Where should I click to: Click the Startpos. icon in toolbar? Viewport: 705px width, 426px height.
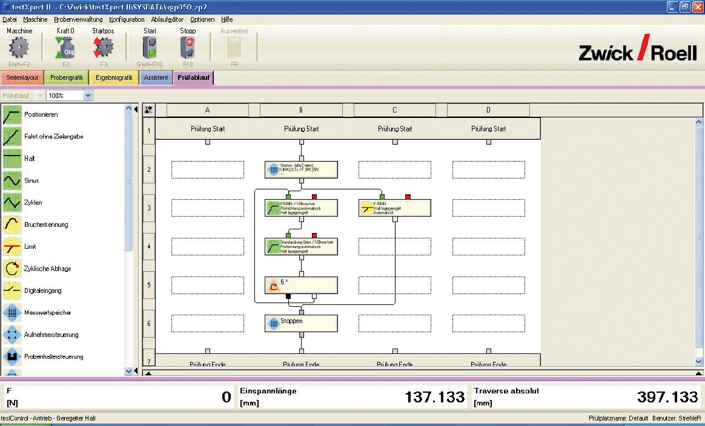pyautogui.click(x=104, y=47)
